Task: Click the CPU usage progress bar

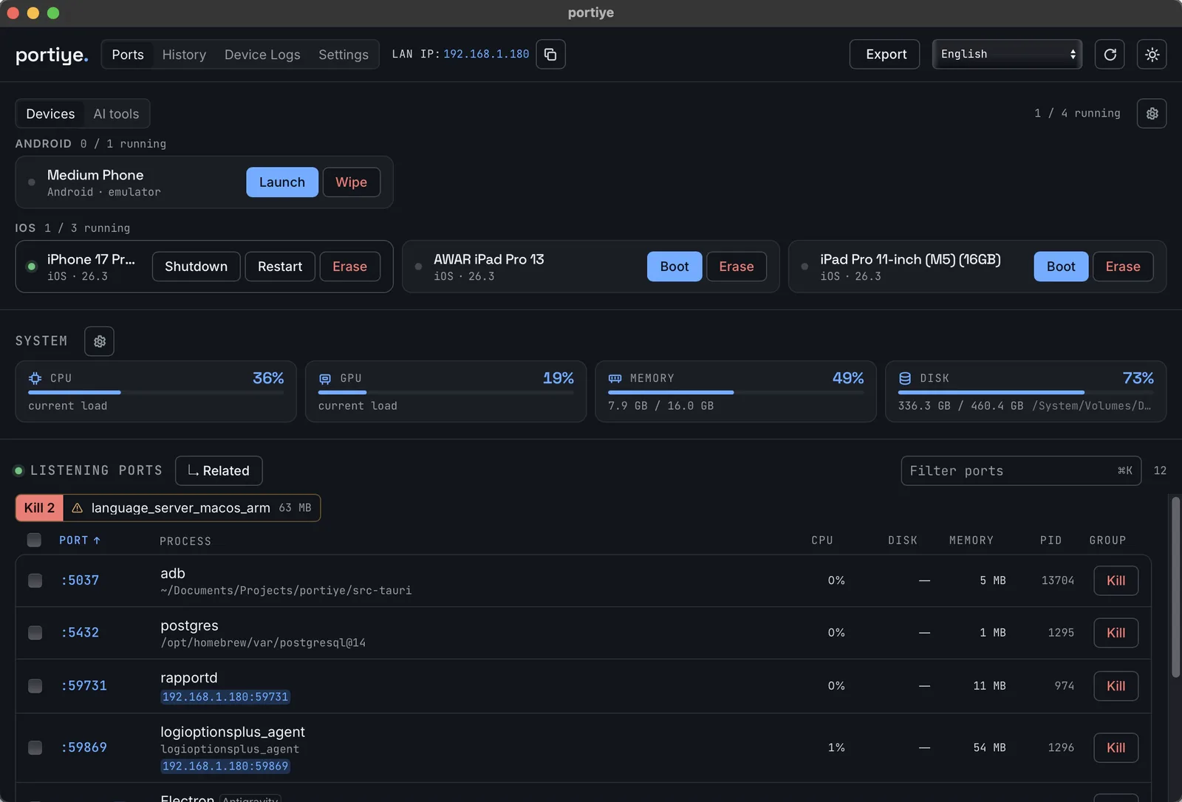Action: click(156, 392)
